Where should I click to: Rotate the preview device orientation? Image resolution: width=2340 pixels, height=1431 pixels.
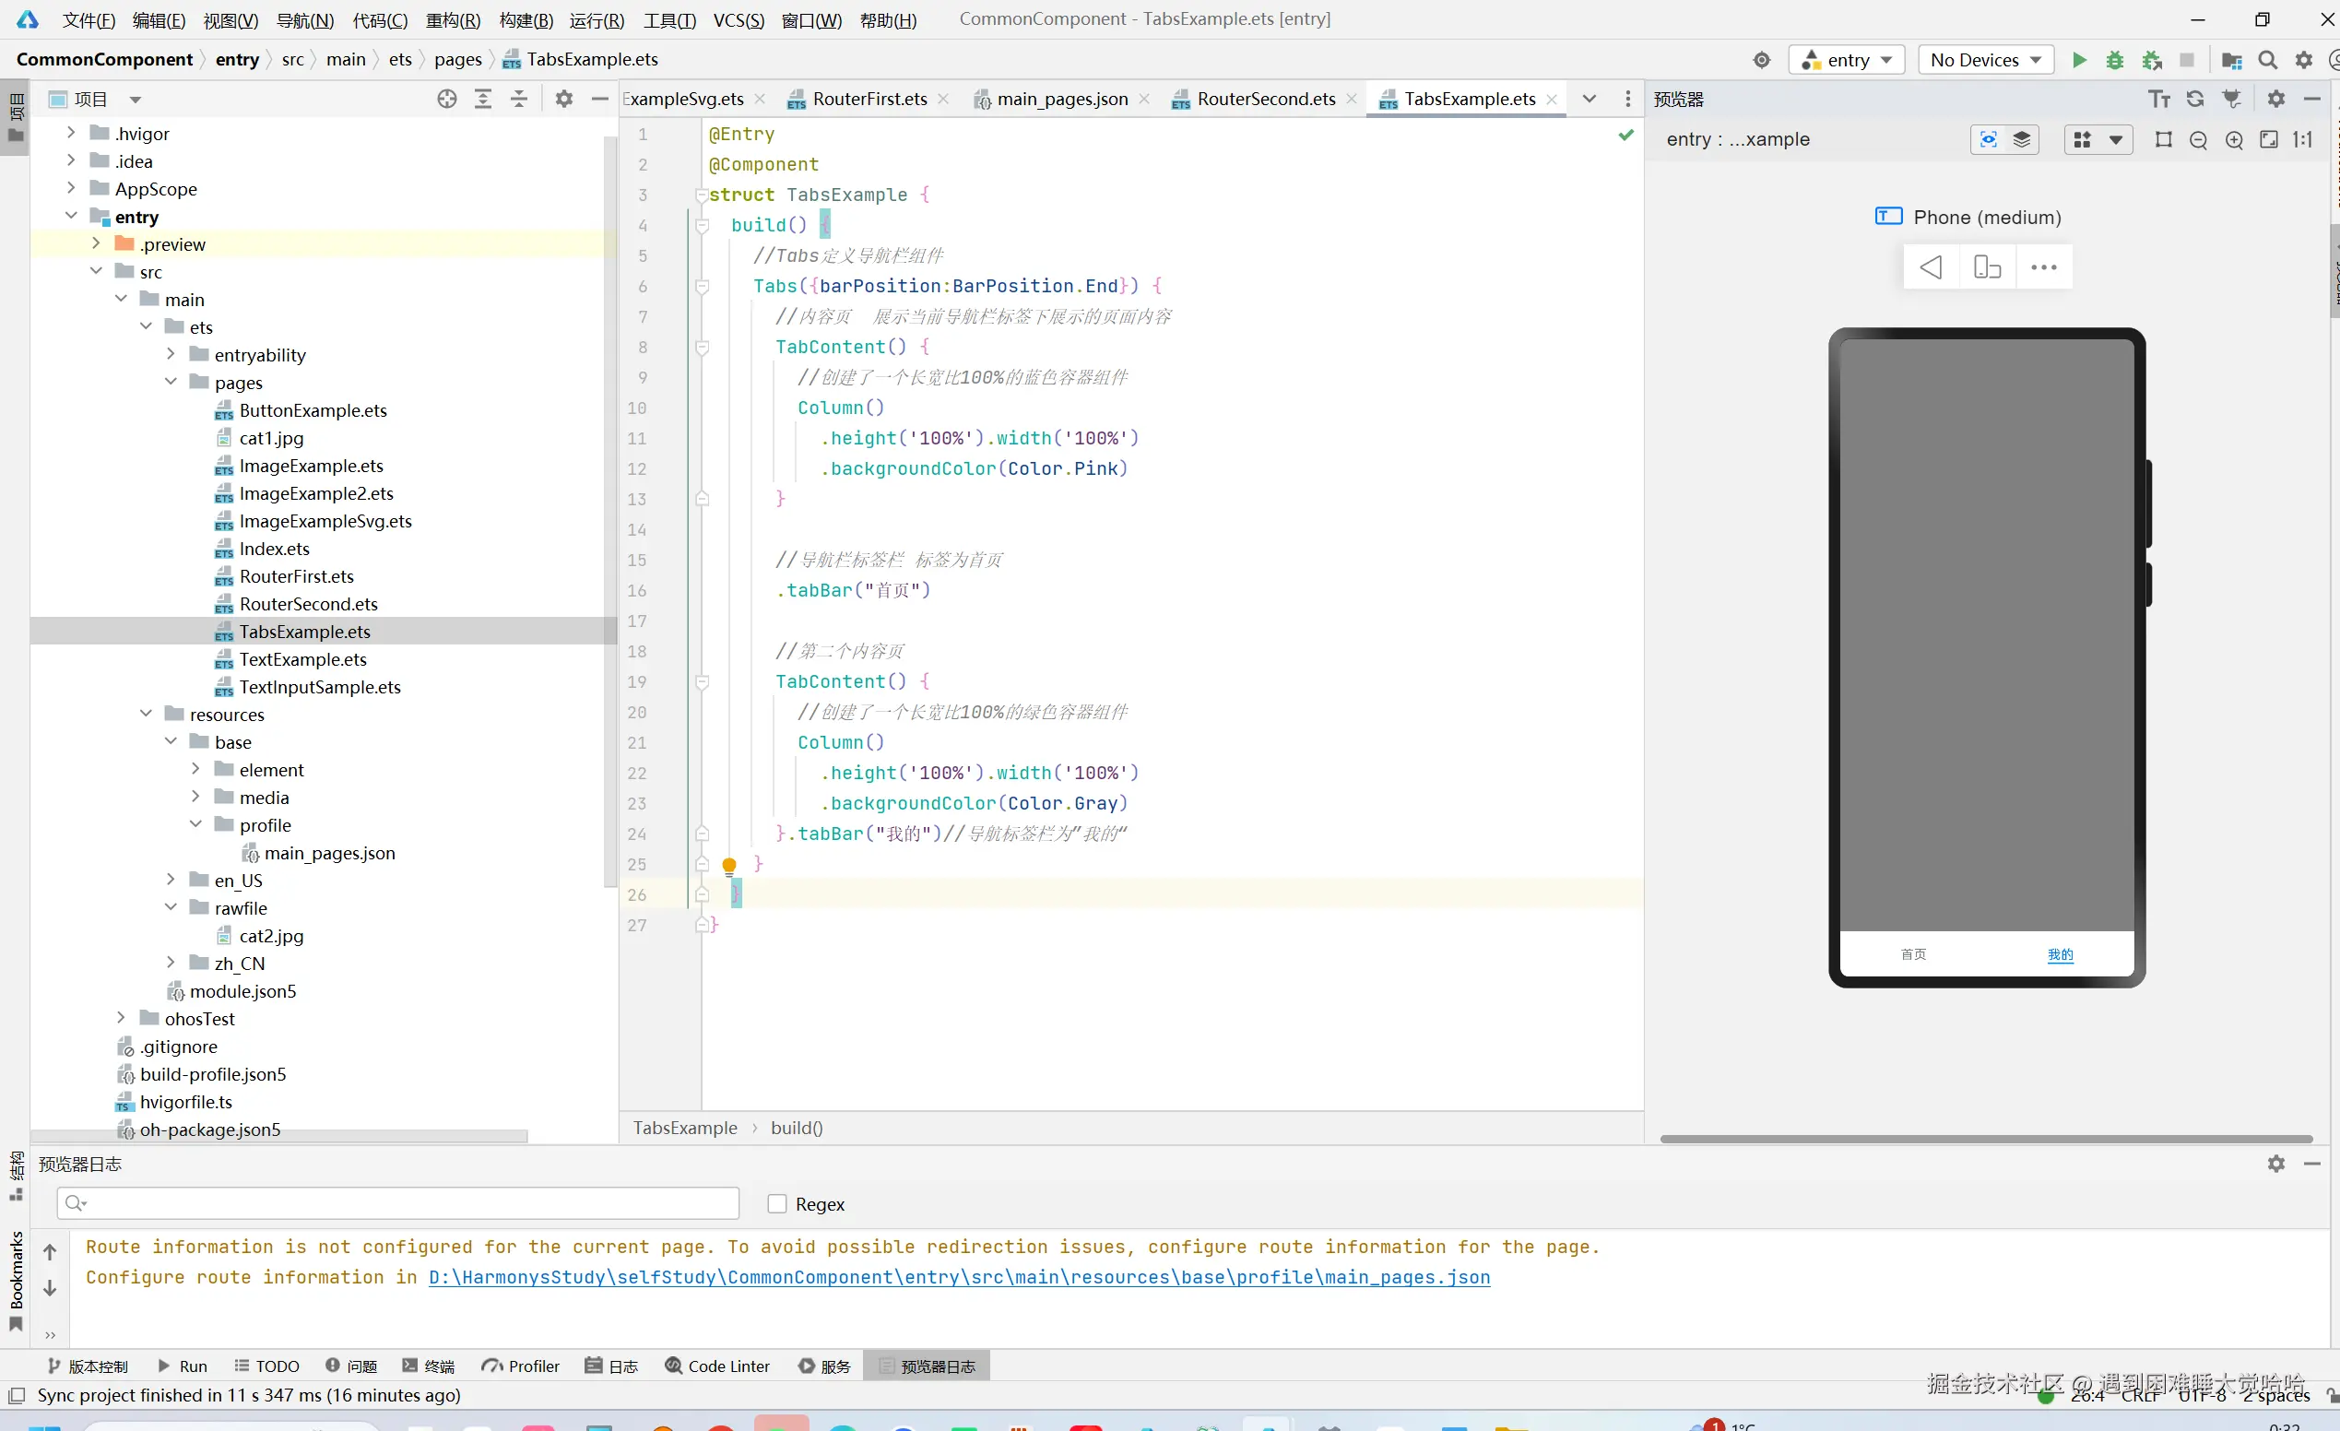pos(1987,266)
